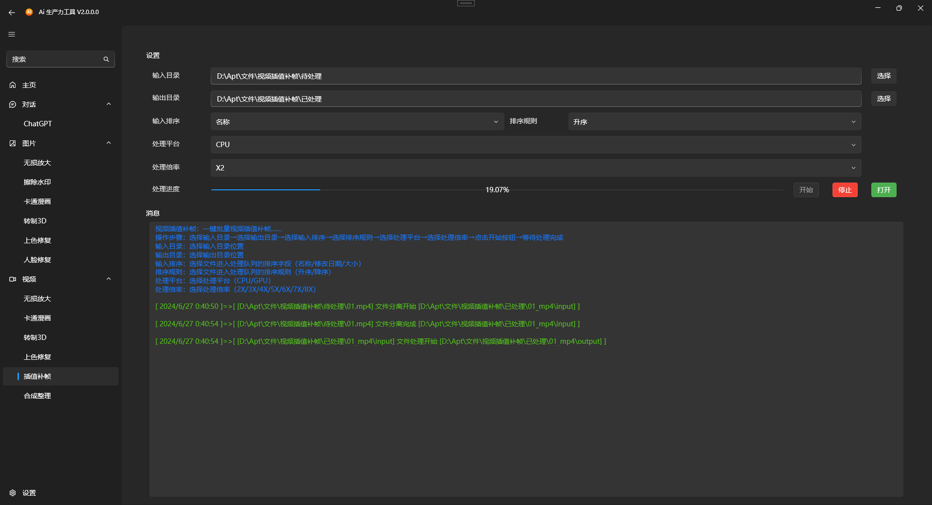Click 选择 button for 输入目录
The width and height of the screenshot is (932, 505).
click(x=883, y=76)
